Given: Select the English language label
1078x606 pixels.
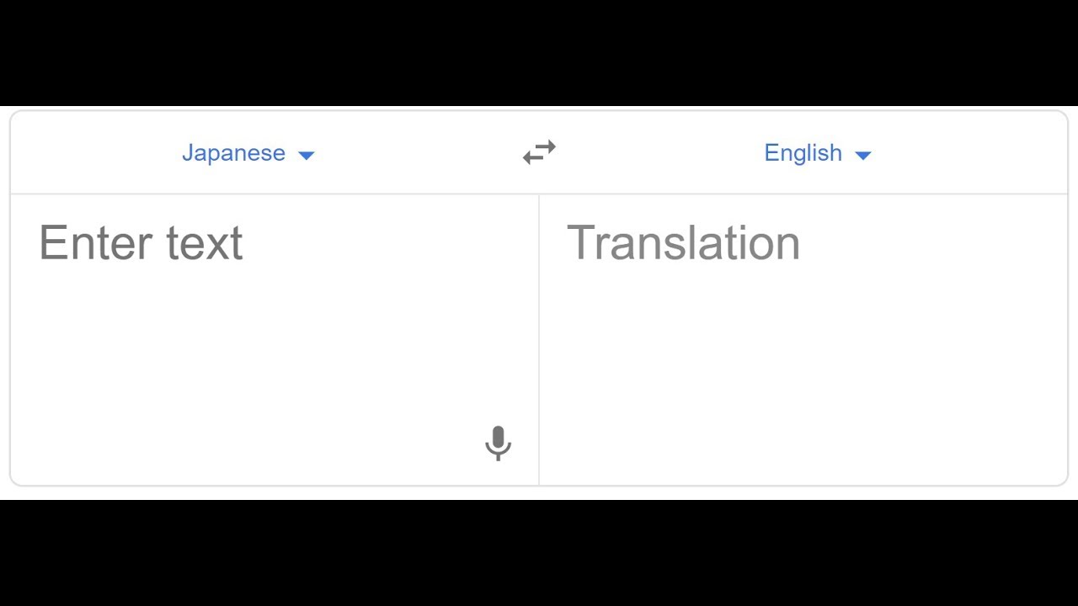Looking at the screenshot, I should [x=803, y=153].
